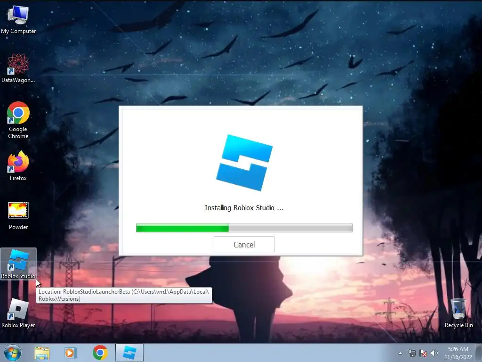Open the Action Center flag icon

click(x=423, y=353)
